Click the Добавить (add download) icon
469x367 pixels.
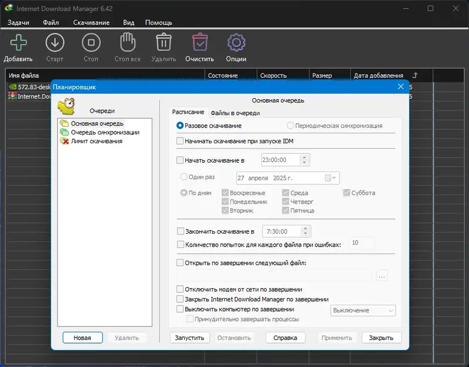[18, 42]
